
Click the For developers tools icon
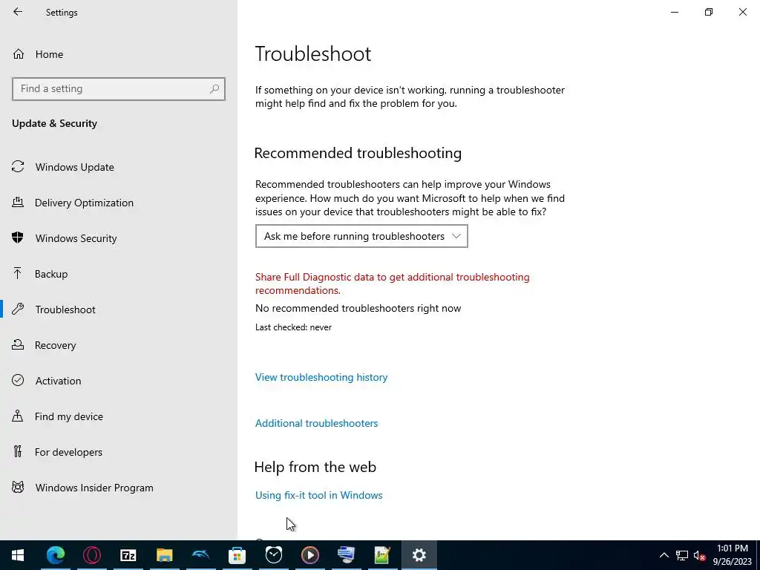click(18, 451)
